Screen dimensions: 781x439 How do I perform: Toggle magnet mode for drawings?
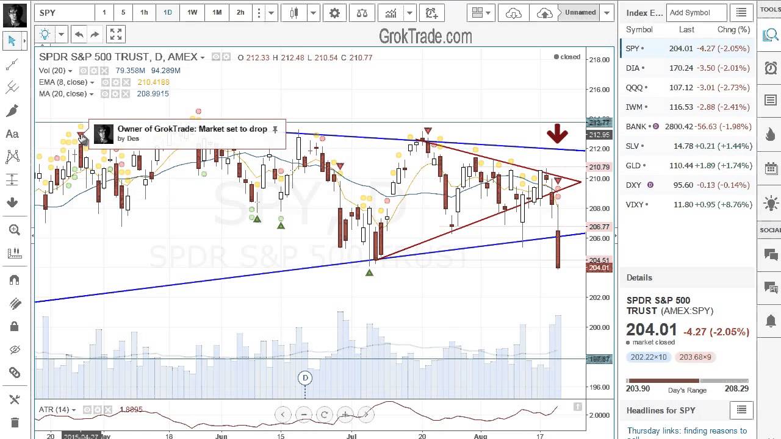pos(13,280)
